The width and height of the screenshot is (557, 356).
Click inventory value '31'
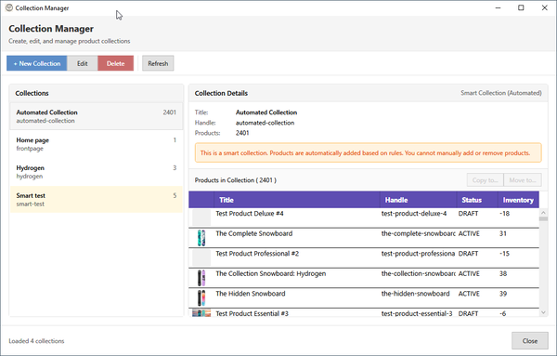503,233
